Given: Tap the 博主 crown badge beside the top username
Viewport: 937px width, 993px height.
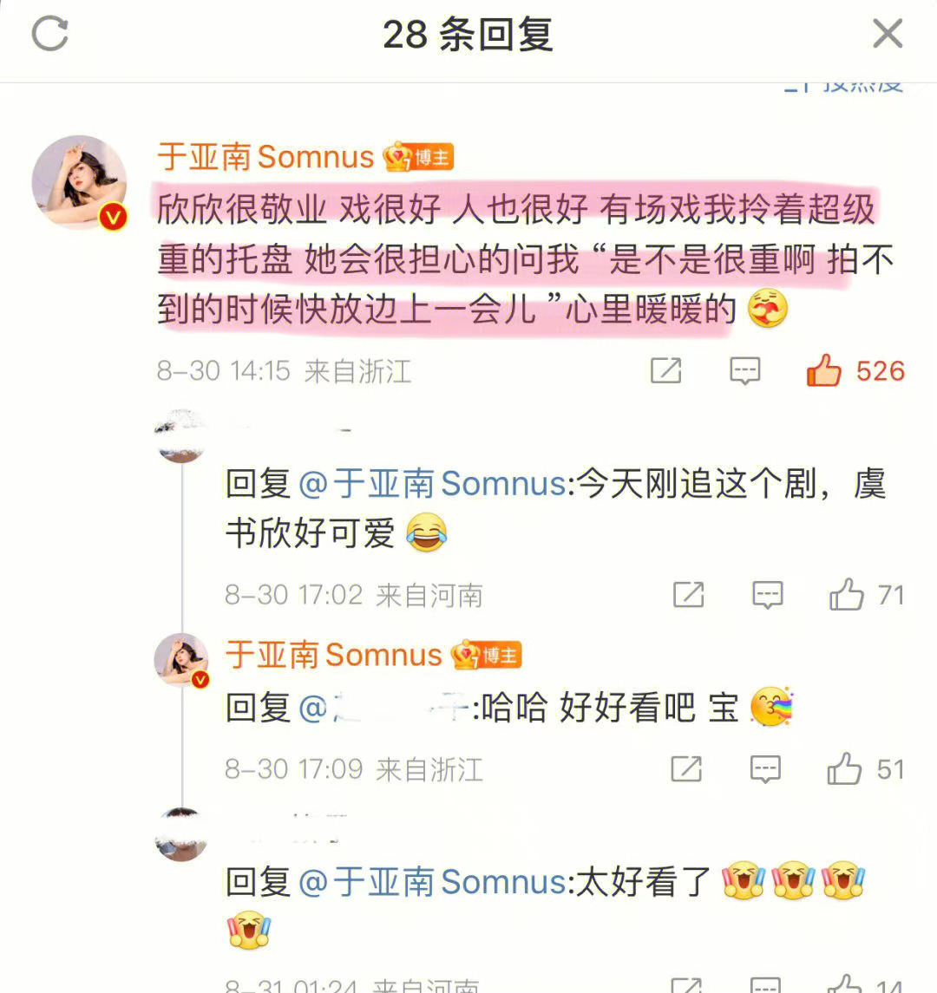Looking at the screenshot, I should click(x=418, y=157).
